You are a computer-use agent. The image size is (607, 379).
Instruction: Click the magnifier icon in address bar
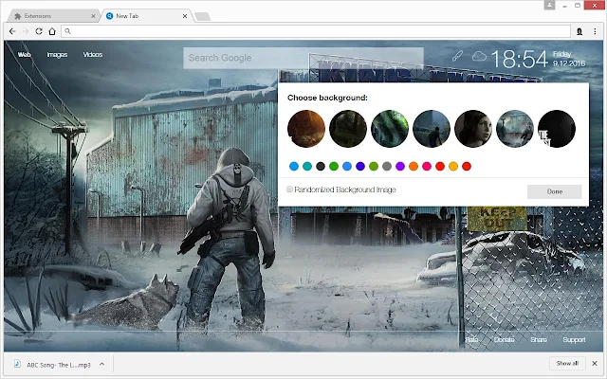pyautogui.click(x=67, y=31)
